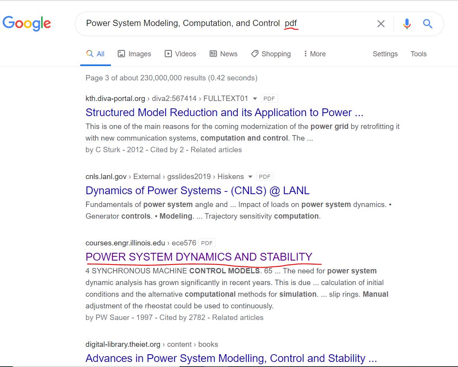Screen dimensions: 458x367
Task: Open Settings menu
Action: point(385,54)
